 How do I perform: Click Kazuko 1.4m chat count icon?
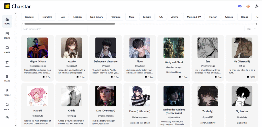tap(78, 77)
